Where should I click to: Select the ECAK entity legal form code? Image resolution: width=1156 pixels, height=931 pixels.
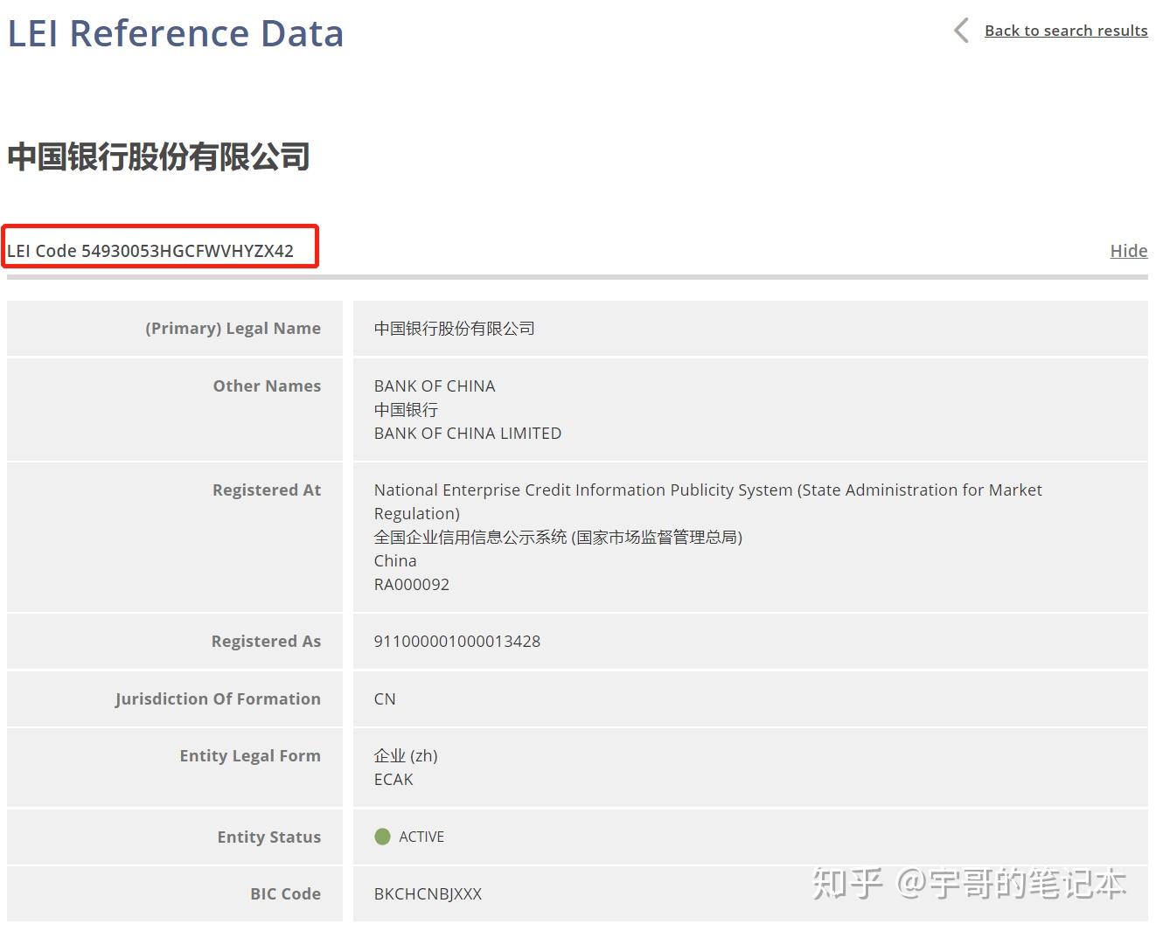point(393,780)
